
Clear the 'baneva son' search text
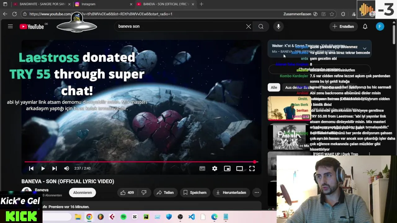pos(248,26)
